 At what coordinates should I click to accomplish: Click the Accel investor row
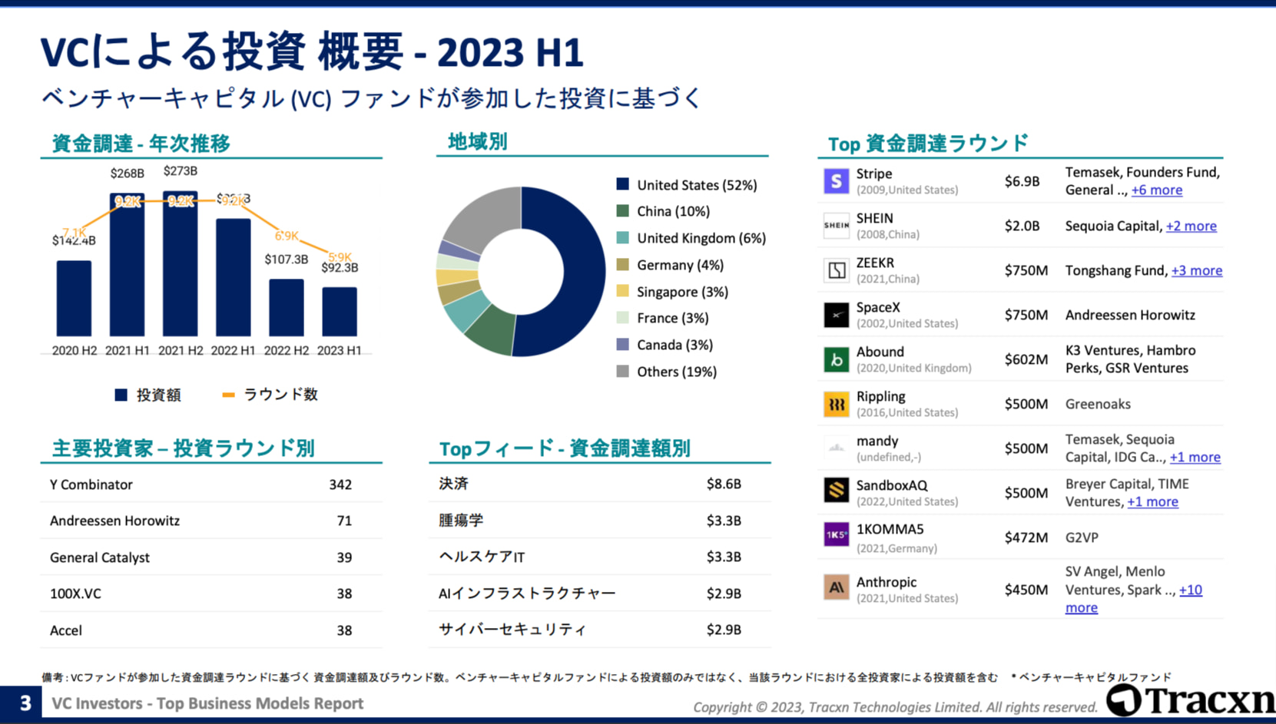click(x=211, y=630)
